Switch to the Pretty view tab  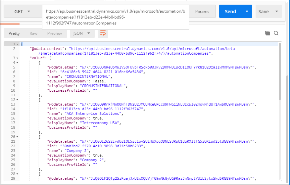(x=14, y=33)
